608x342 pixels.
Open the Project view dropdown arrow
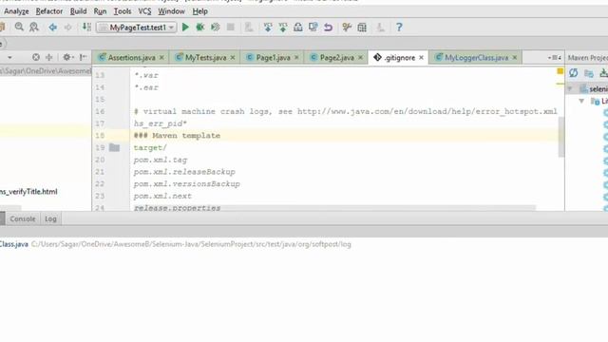coord(9,57)
